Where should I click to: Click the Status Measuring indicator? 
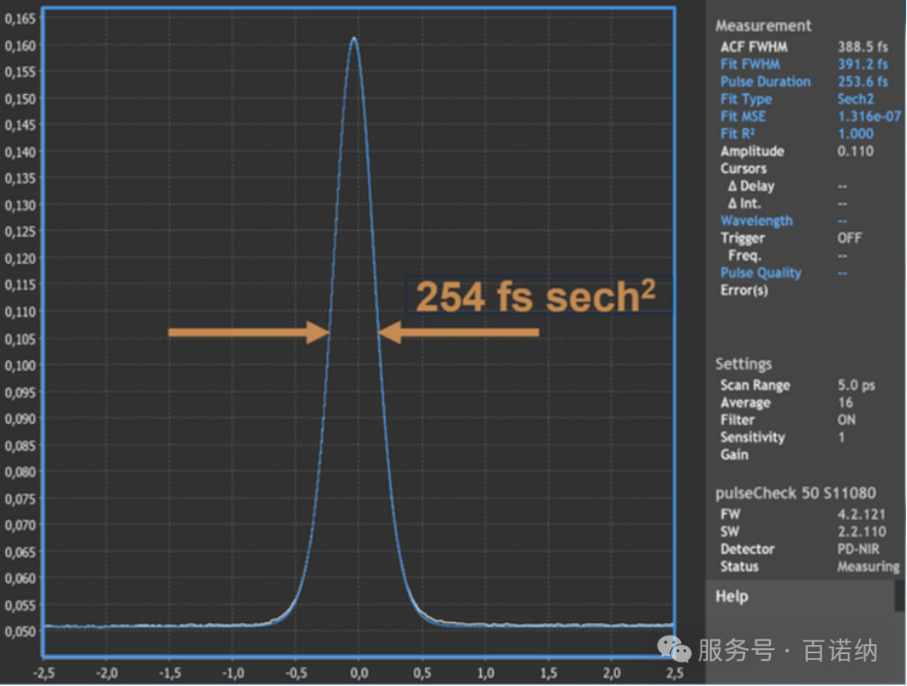[868, 567]
